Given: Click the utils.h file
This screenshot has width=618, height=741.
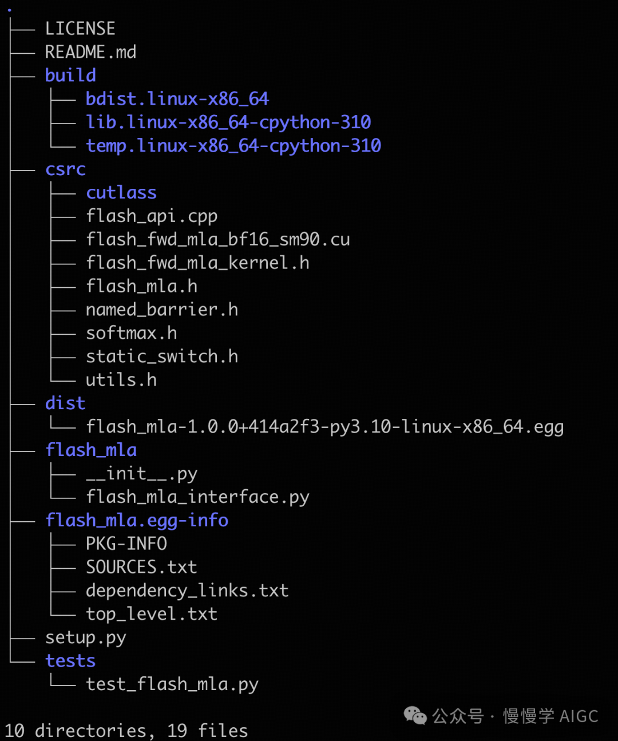Looking at the screenshot, I should [x=121, y=380].
